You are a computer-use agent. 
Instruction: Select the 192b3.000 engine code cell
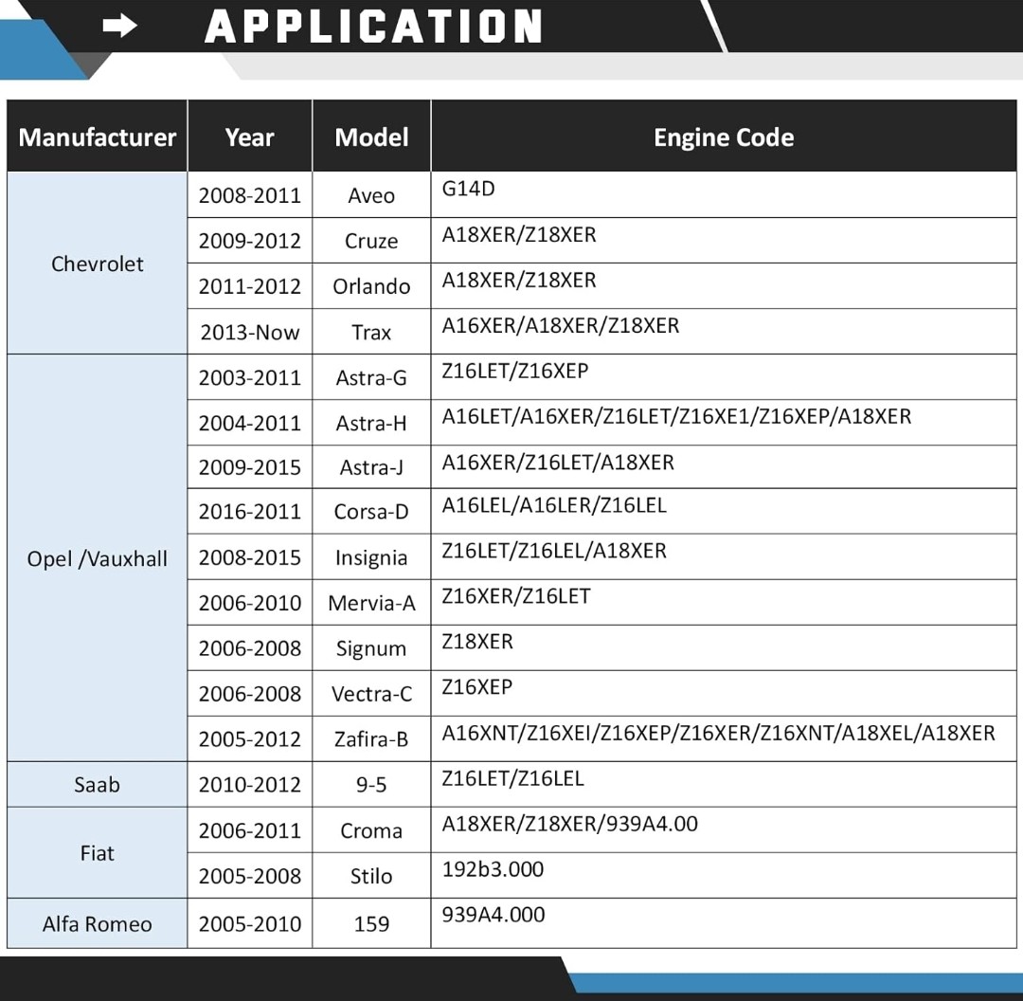[x=493, y=869]
